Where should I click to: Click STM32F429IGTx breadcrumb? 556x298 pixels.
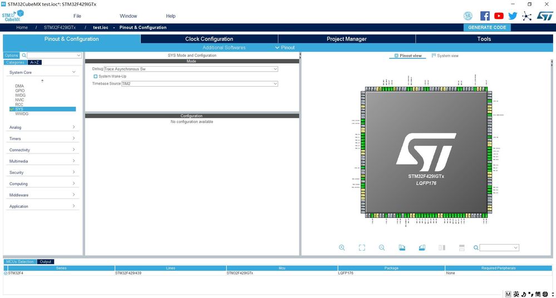(60, 27)
